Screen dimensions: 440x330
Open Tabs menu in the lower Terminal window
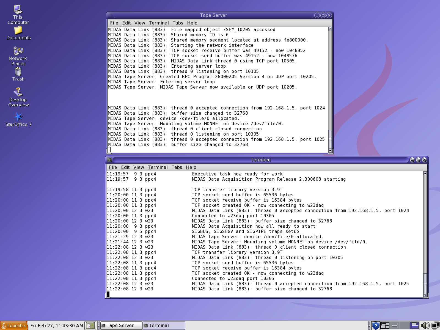[177, 167]
